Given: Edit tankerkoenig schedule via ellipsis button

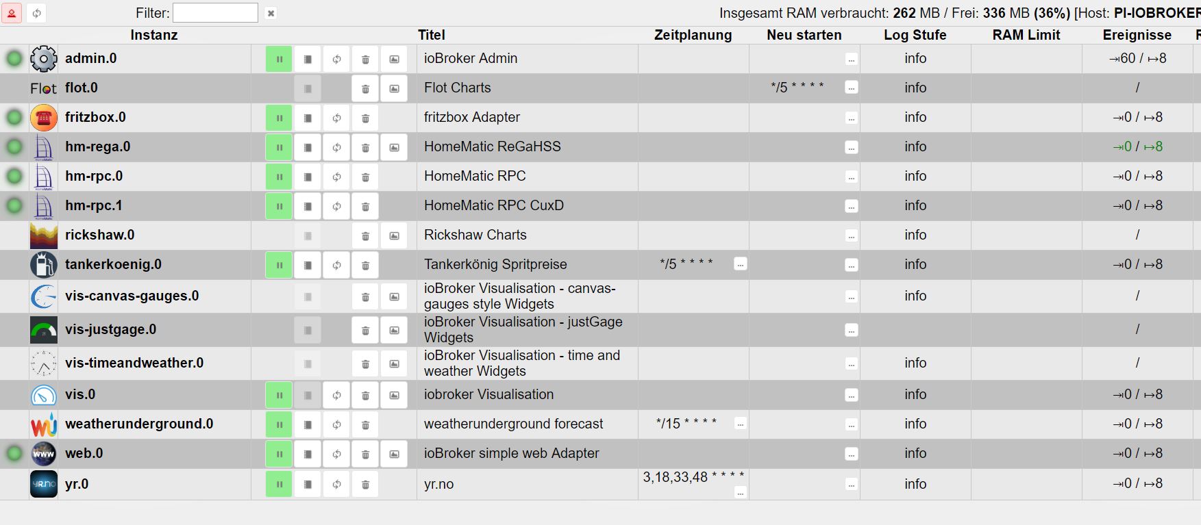Looking at the screenshot, I should pos(740,264).
